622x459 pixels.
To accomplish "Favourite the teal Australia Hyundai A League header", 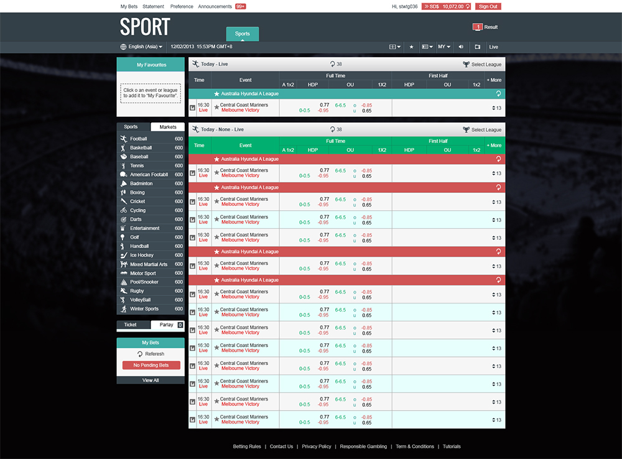I will pyautogui.click(x=216, y=94).
